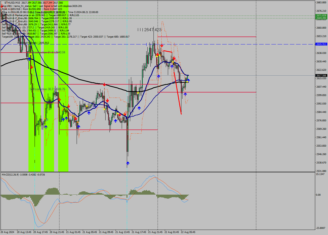Click the '22 Aug 05:45' time axis label
This screenshot has width=328, height=235.
188,232
